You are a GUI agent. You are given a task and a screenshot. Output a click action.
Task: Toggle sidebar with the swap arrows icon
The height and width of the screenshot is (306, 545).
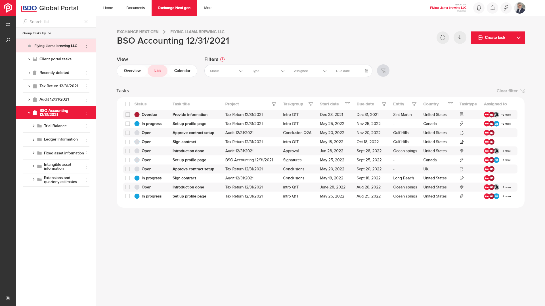click(x=8, y=24)
